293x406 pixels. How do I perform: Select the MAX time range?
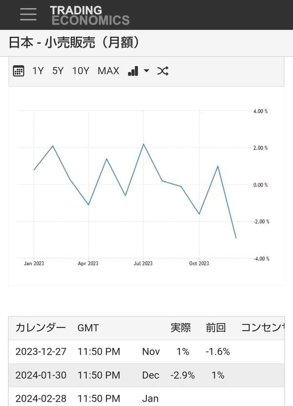coord(108,71)
